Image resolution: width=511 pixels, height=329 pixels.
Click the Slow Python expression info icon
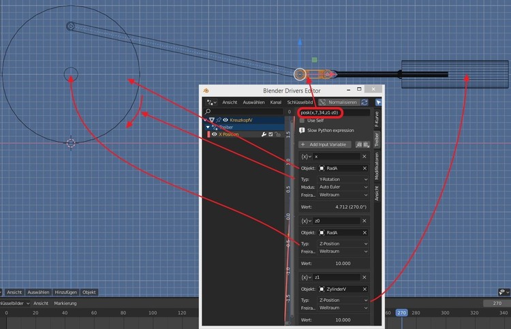(302, 130)
